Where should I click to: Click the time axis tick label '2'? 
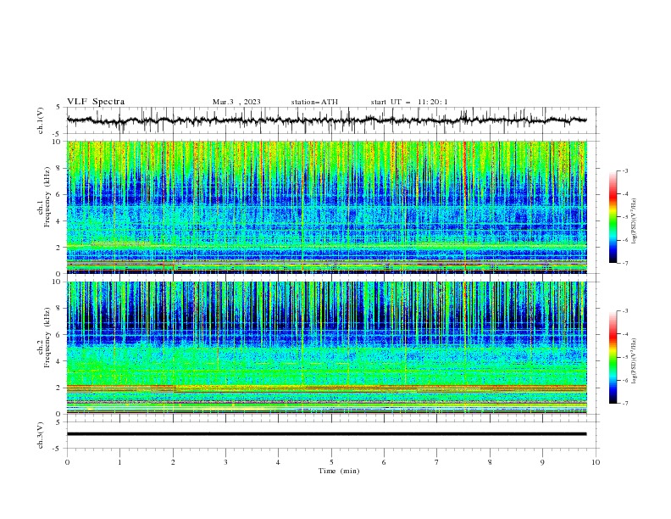click(x=173, y=462)
